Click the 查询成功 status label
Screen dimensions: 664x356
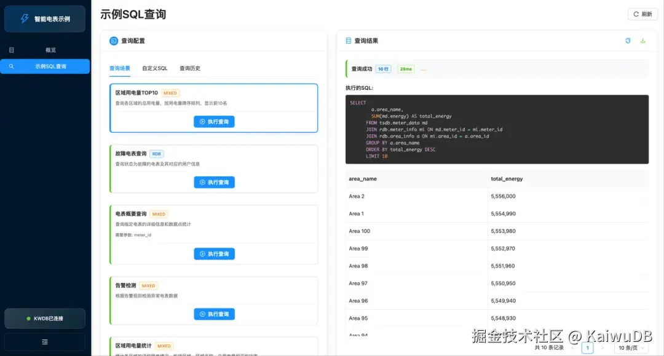point(362,69)
